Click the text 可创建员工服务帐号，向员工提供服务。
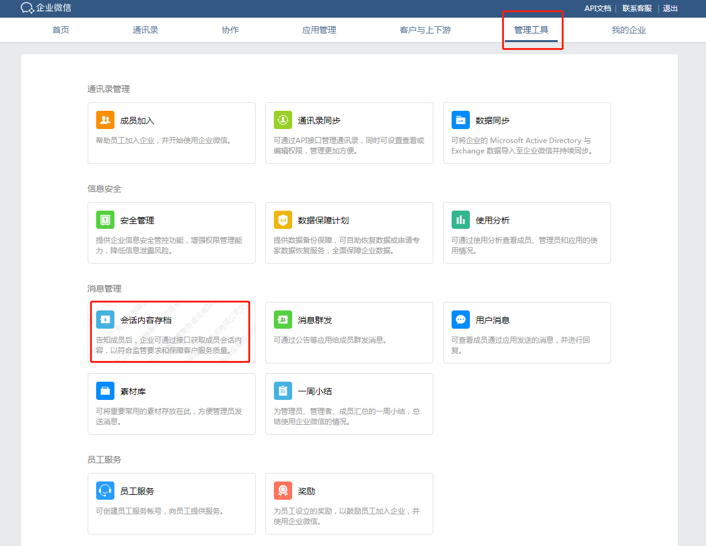 click(160, 511)
